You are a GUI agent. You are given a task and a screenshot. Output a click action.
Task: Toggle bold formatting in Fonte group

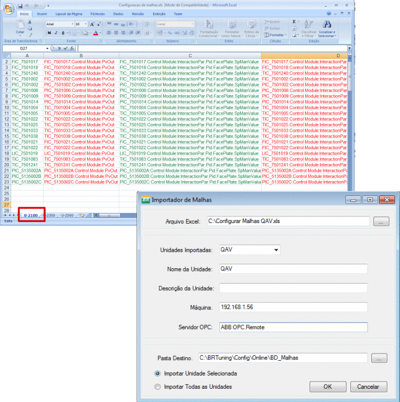(x=49, y=33)
